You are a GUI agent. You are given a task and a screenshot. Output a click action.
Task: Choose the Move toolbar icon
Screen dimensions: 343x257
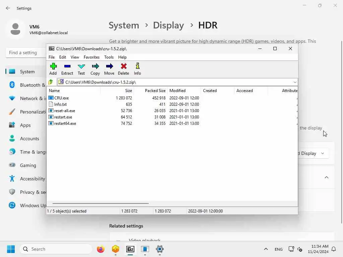click(109, 69)
